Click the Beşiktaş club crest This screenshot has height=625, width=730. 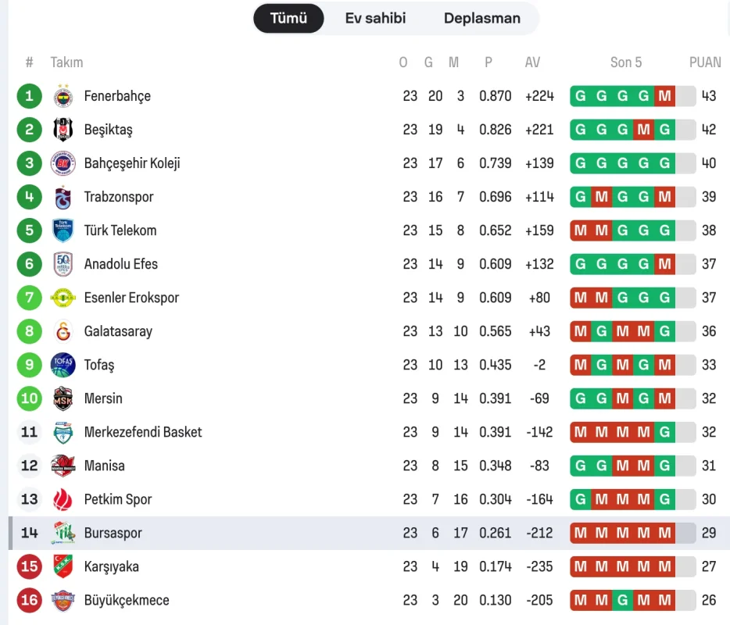63,130
